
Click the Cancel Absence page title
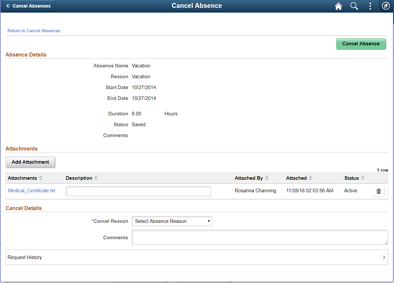pos(197,6)
